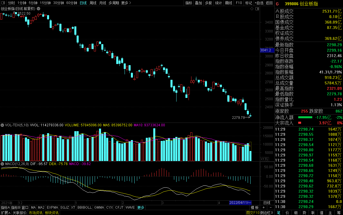The width and height of the screenshot is (343, 215).
Task: Select the BBIBOLL indicator
Action: pyautogui.click(x=85, y=208)
